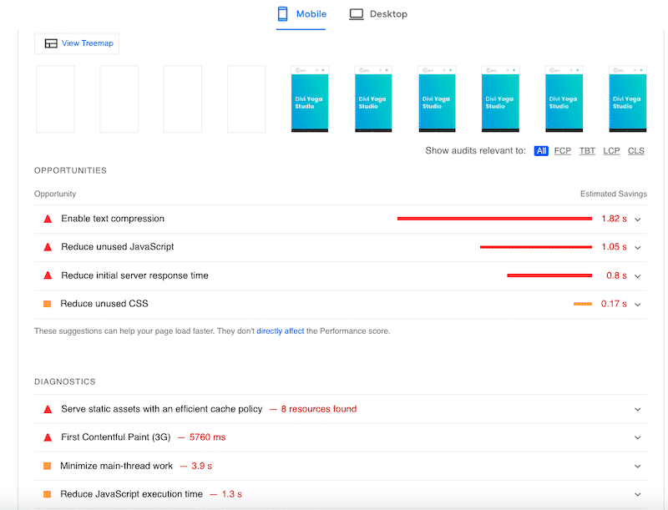Click the Desktop monitor icon
Image resolution: width=668 pixels, height=510 pixels.
tap(354, 13)
